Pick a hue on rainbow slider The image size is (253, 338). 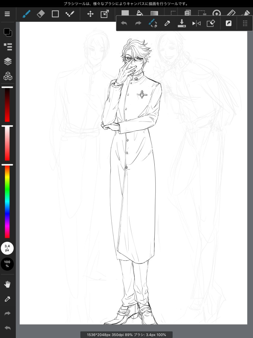[7, 201]
